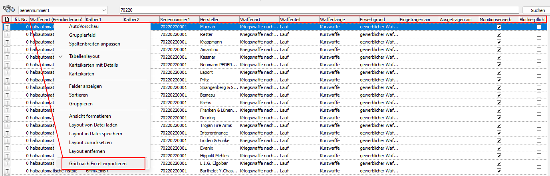The height and width of the screenshot is (176, 550).
Task: Click the T icon in Krappmann row
Action: tap(7, 42)
